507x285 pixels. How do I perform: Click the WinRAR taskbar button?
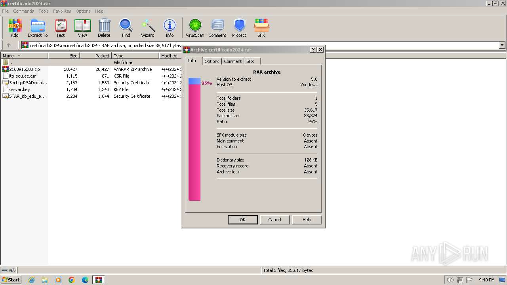coord(99,280)
